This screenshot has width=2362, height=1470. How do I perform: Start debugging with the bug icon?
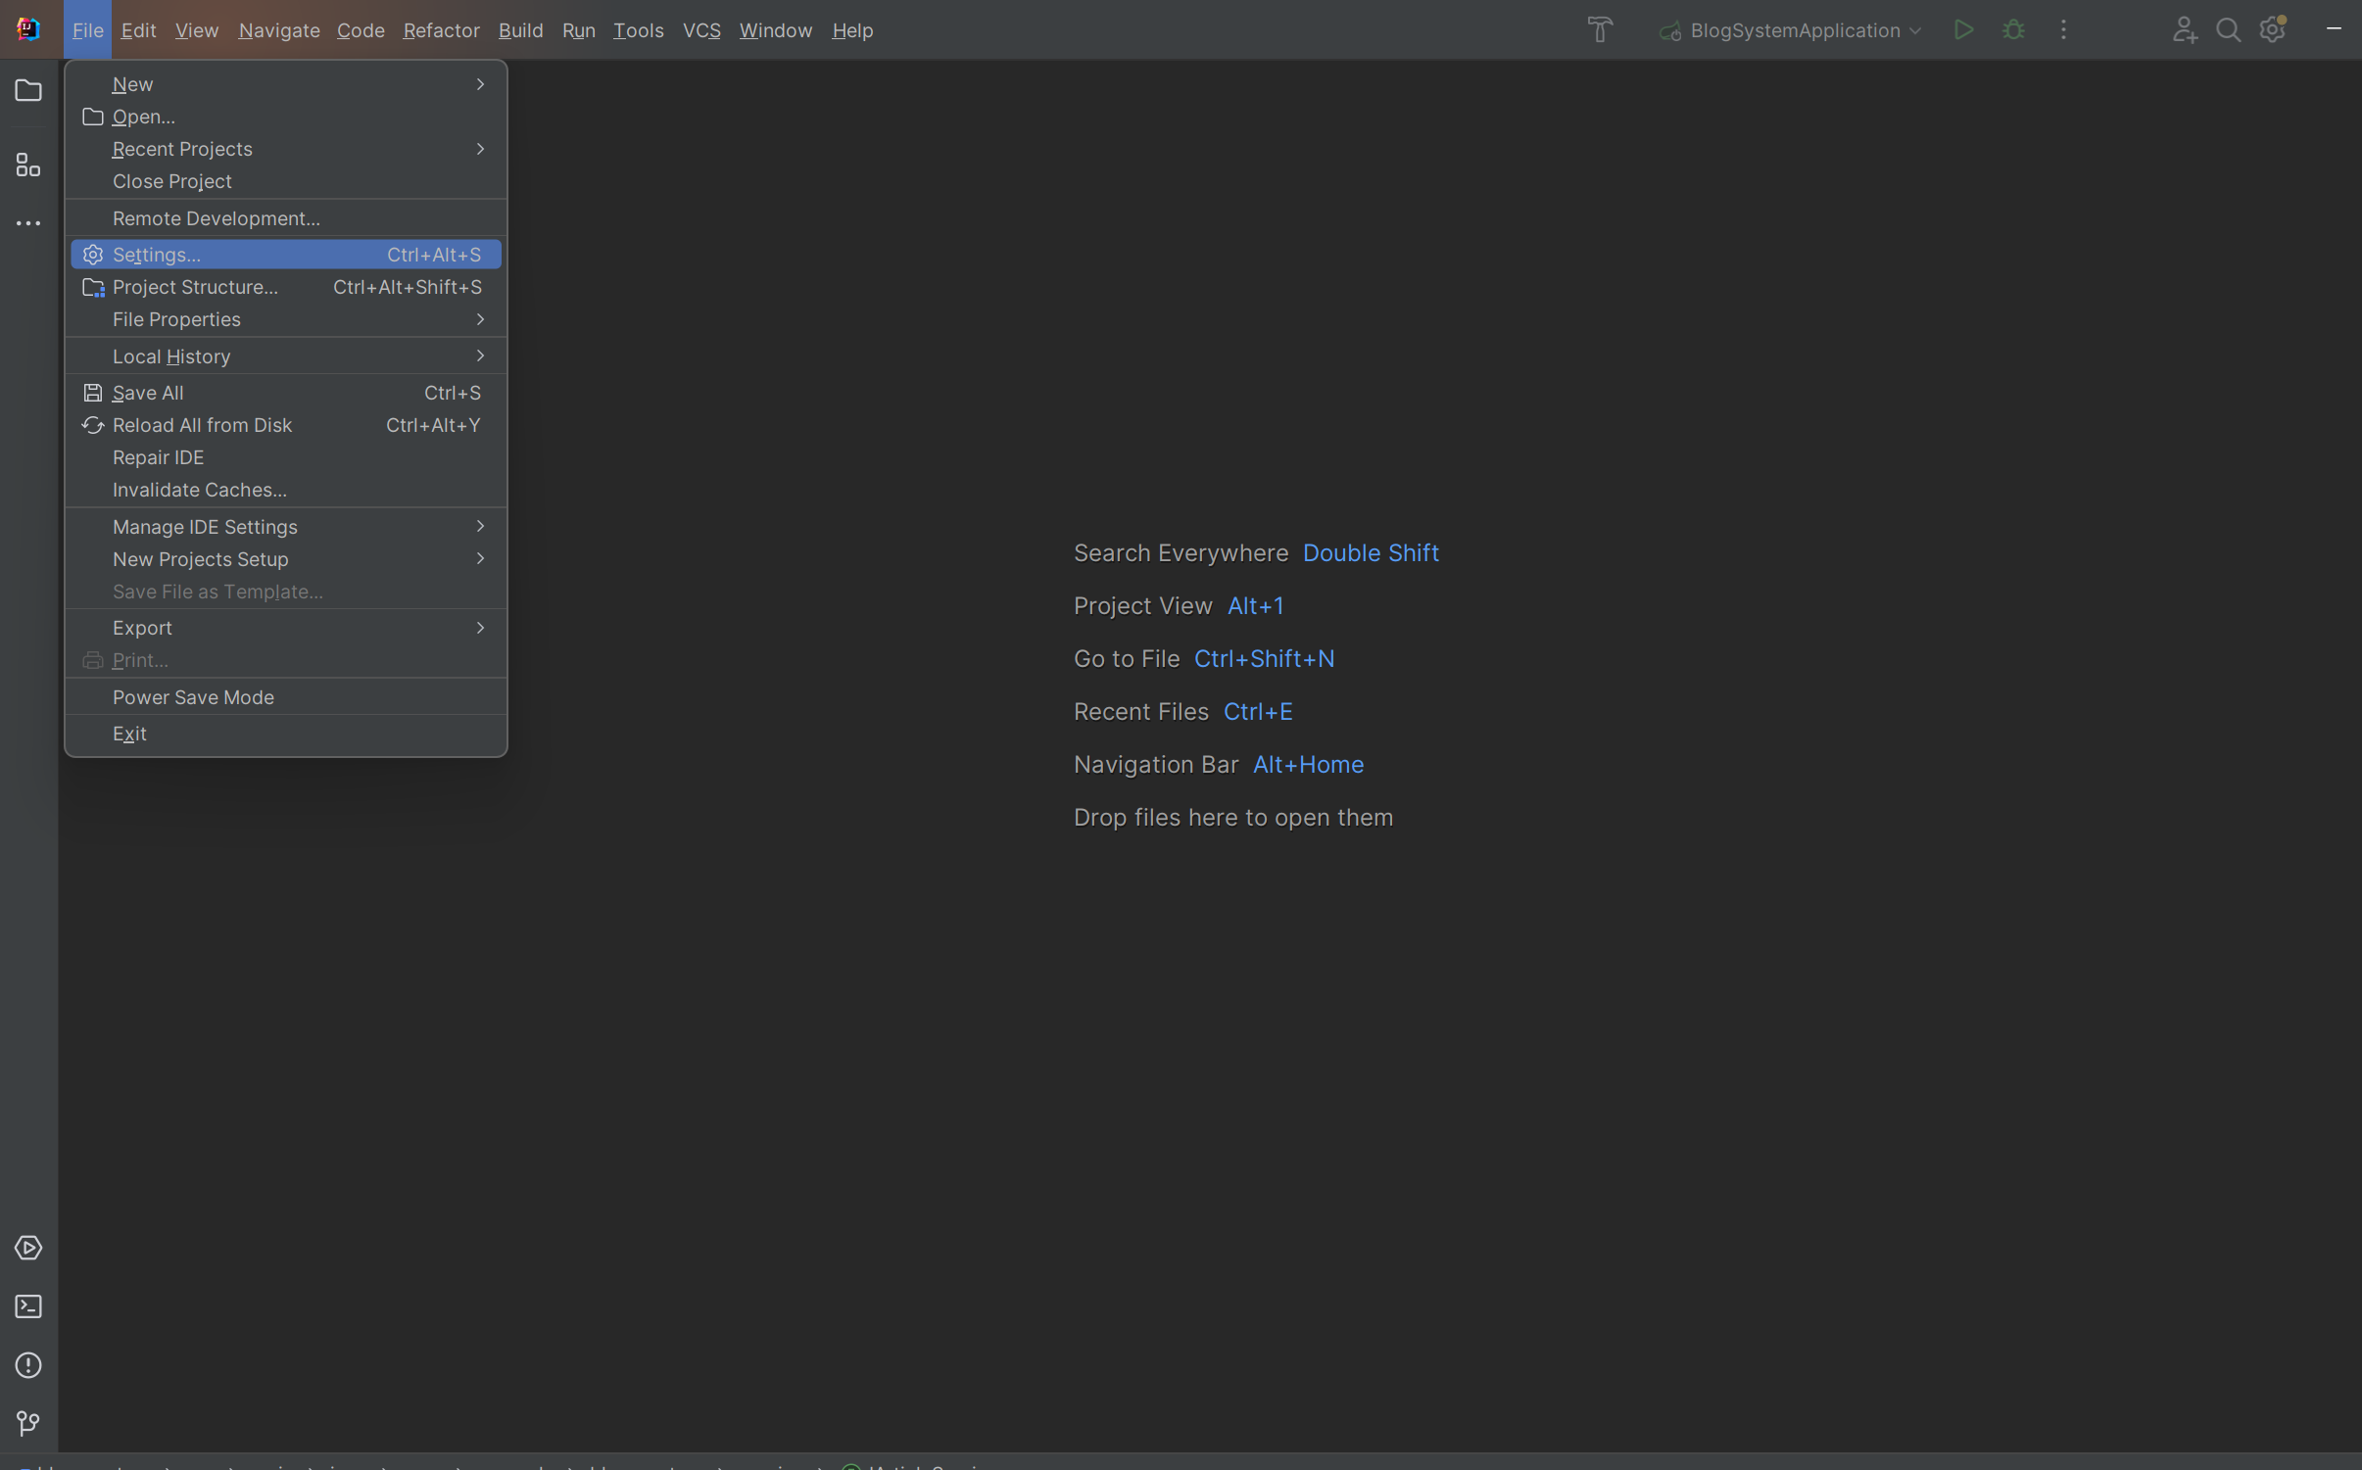[2013, 30]
